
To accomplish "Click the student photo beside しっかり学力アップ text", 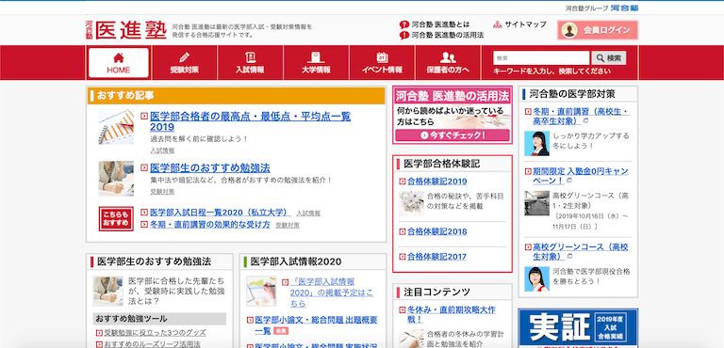I will (537, 143).
